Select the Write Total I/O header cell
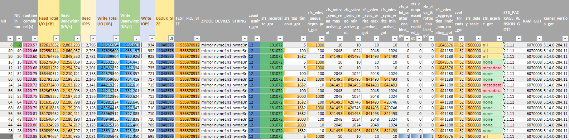569x140 pixels. pyautogui.click(x=107, y=21)
